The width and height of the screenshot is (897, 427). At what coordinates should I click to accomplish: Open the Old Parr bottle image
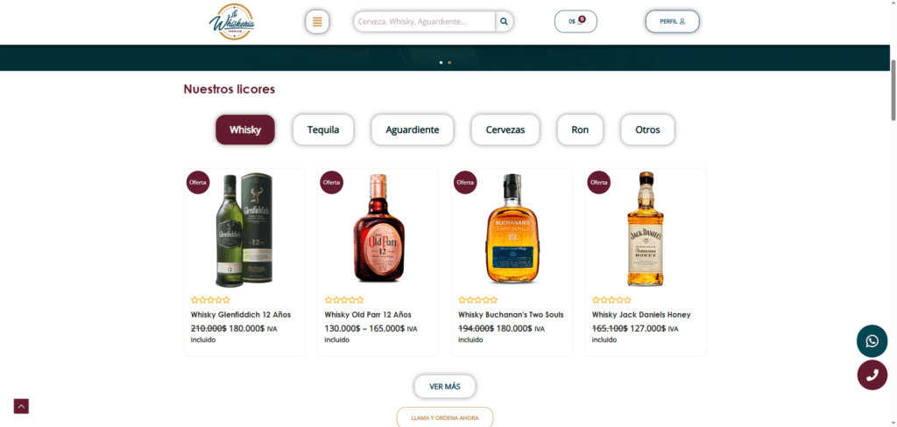point(378,228)
